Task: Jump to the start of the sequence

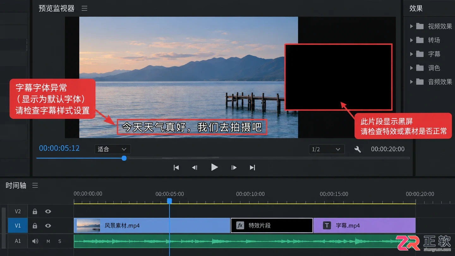Action: [176, 168]
